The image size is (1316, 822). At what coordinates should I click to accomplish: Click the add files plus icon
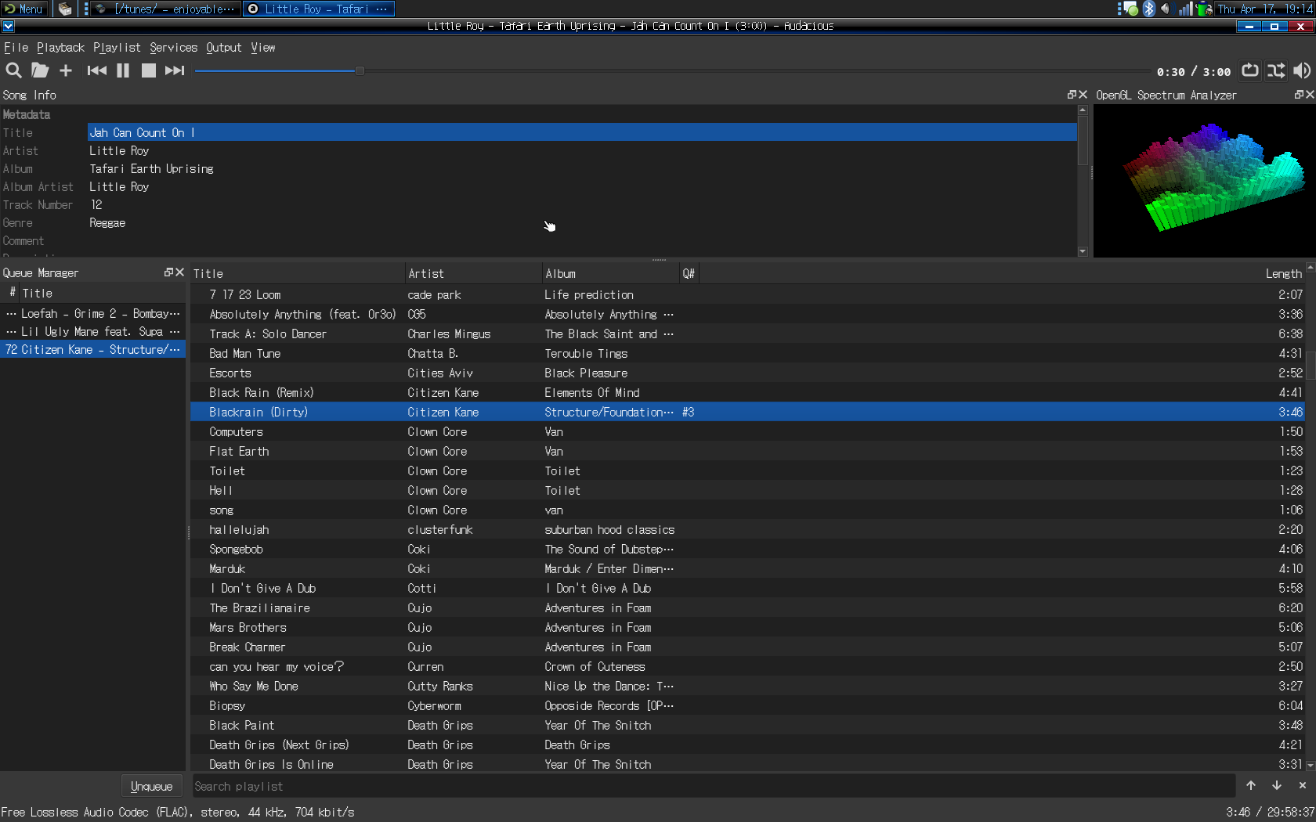(x=66, y=70)
